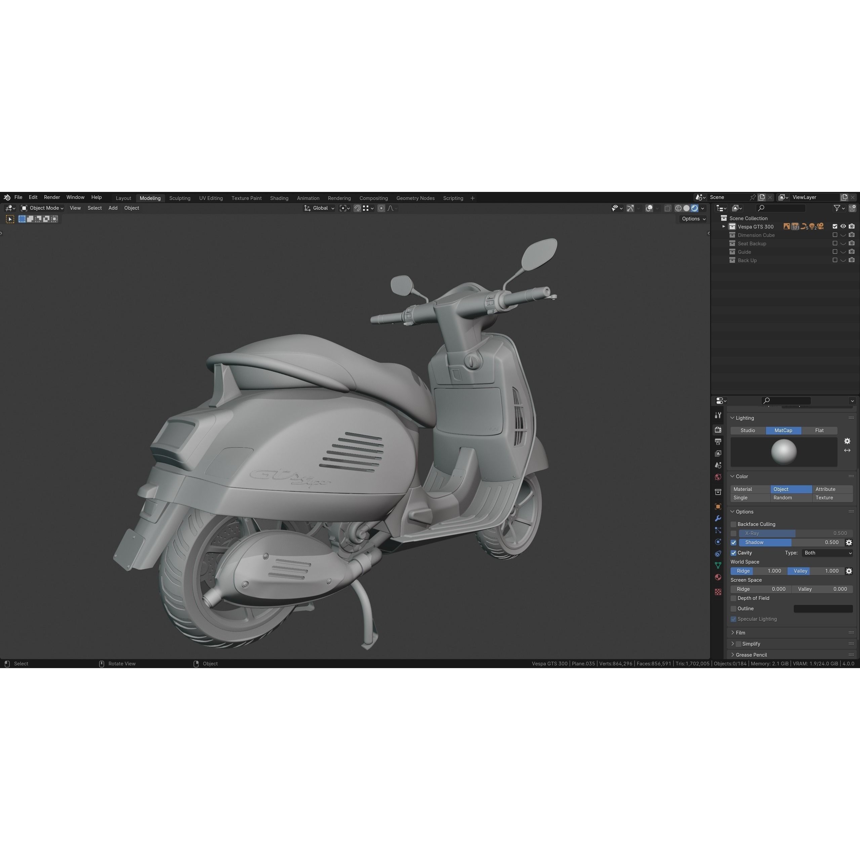
Task: Enable the Outline checkbox
Action: (x=734, y=609)
